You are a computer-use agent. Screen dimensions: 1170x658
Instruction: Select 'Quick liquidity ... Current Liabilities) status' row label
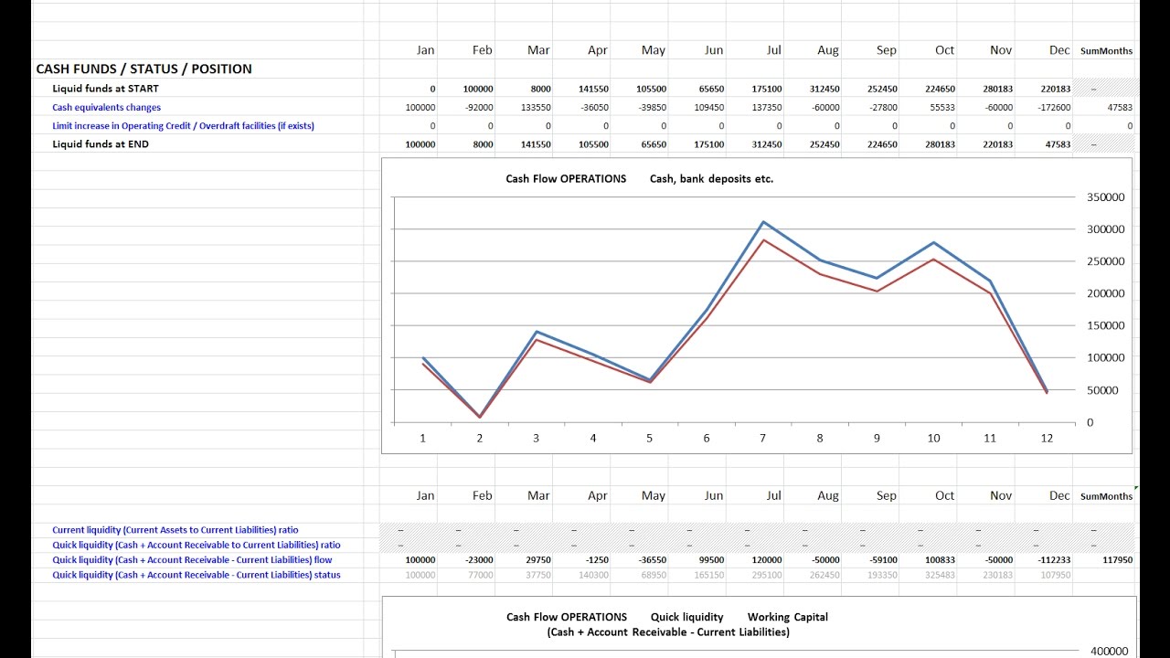coord(197,575)
